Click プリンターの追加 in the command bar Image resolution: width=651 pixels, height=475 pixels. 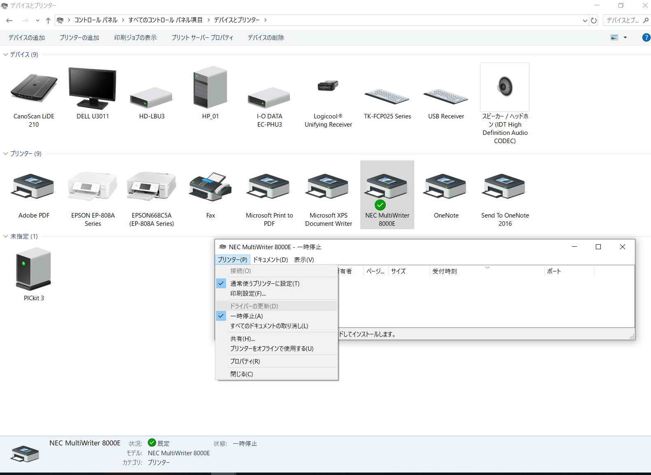coord(79,37)
